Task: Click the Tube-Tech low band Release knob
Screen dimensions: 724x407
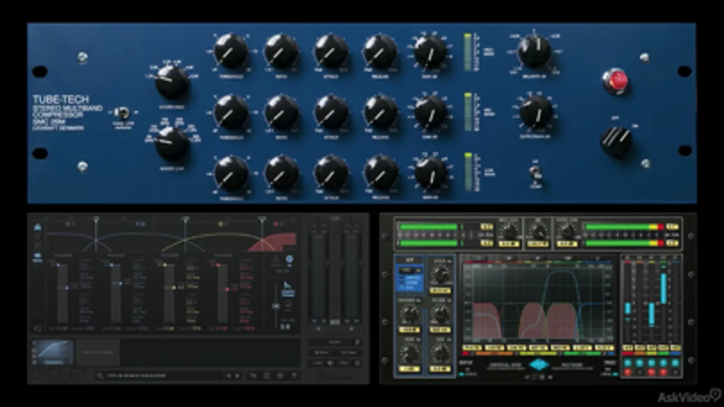Action: (x=381, y=173)
